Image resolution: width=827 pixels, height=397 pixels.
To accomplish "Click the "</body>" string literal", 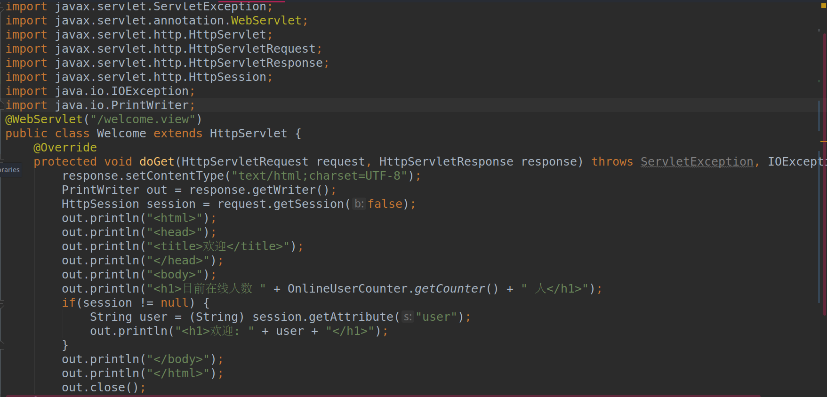I will tap(178, 359).
